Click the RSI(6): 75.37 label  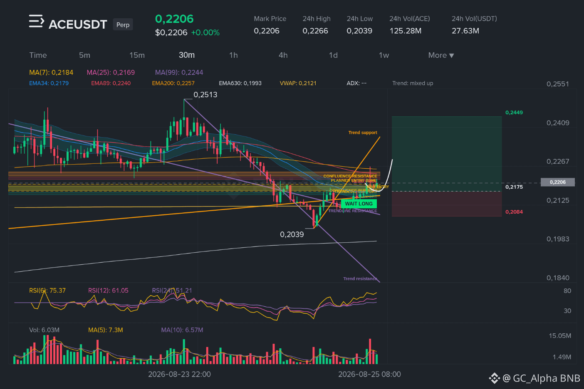click(47, 291)
